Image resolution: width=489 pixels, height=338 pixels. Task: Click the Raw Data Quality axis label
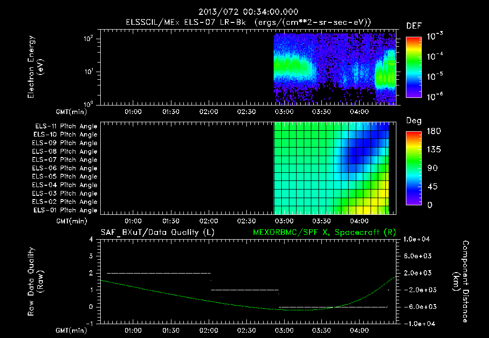pos(35,282)
